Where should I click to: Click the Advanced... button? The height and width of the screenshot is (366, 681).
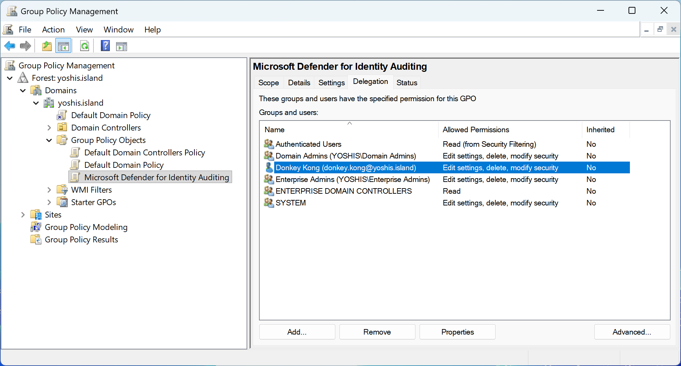click(x=632, y=332)
